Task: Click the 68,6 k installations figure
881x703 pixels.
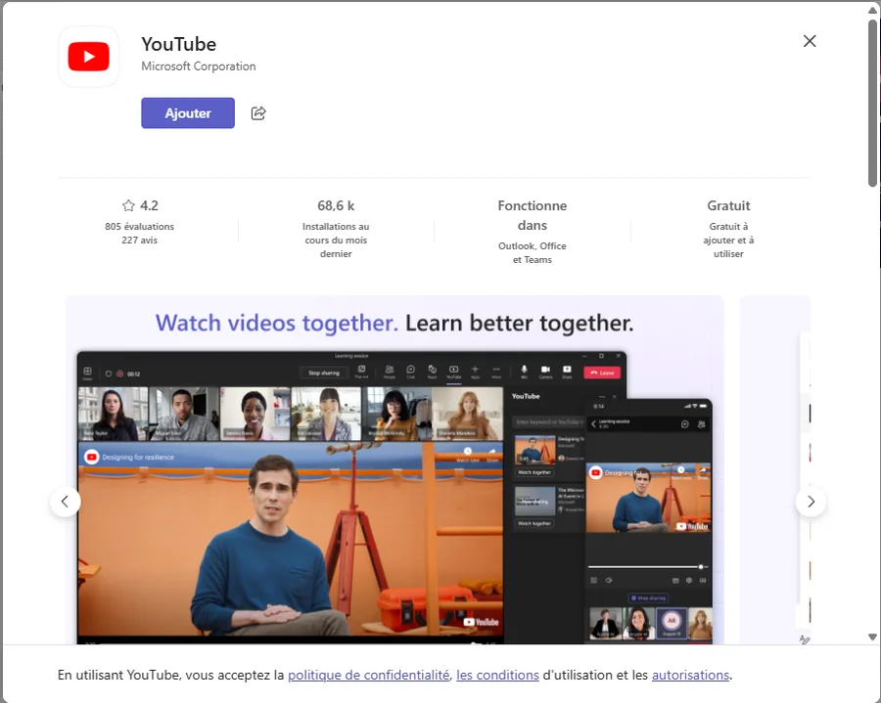Action: tap(336, 206)
